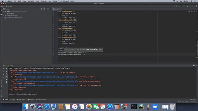The image size is (198, 111).
Task: Expand all items in Project panel
Action: [45, 9]
